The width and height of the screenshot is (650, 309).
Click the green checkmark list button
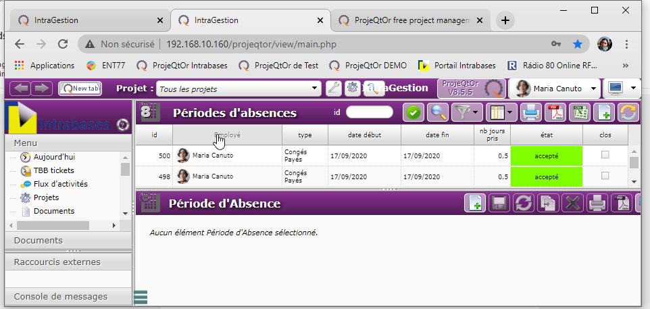coord(414,112)
